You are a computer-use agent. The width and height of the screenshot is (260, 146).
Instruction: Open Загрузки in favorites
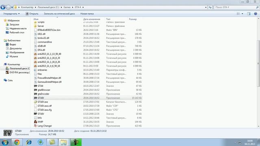(14, 24)
